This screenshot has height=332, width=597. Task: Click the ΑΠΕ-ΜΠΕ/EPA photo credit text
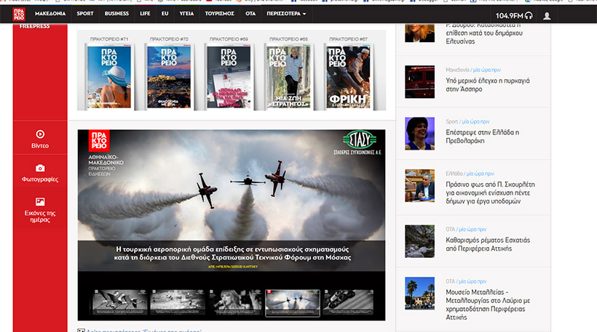tap(233, 267)
